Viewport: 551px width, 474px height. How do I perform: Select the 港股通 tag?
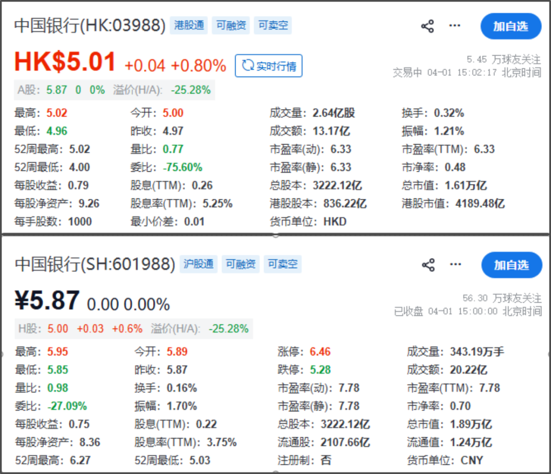coord(189,25)
